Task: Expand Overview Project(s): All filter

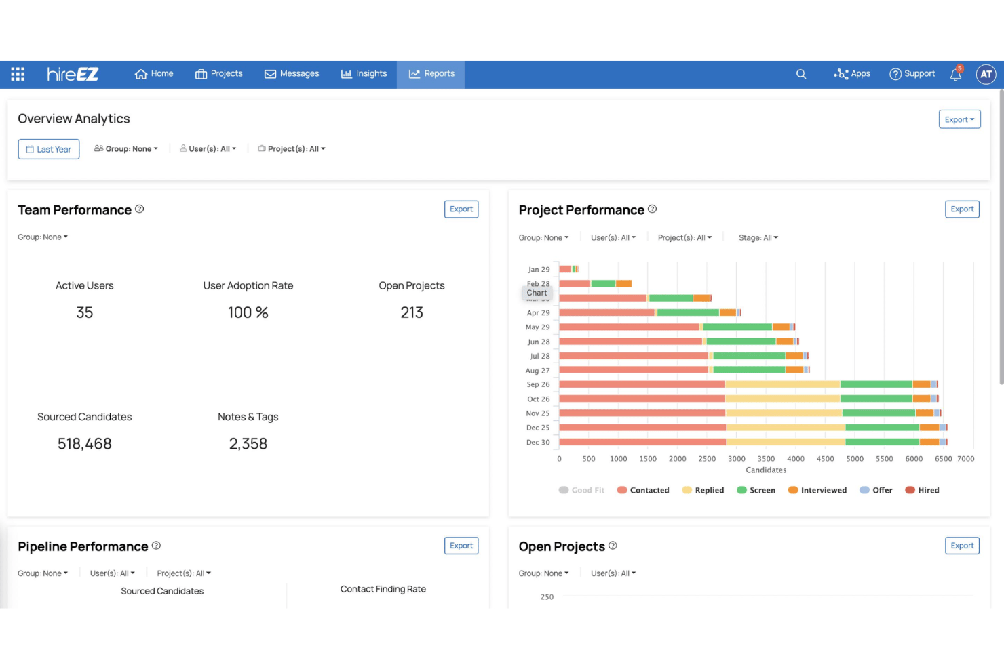Action: (292, 149)
